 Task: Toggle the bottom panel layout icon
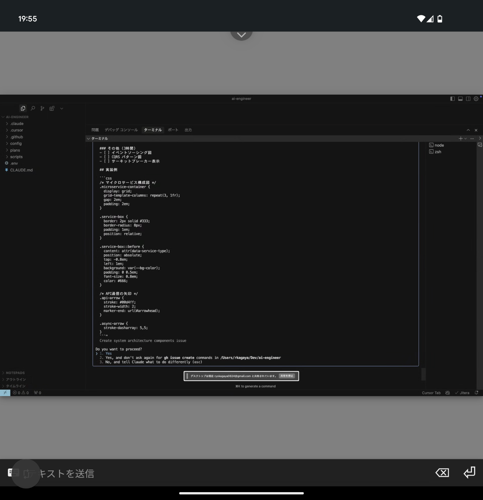tap(460, 99)
